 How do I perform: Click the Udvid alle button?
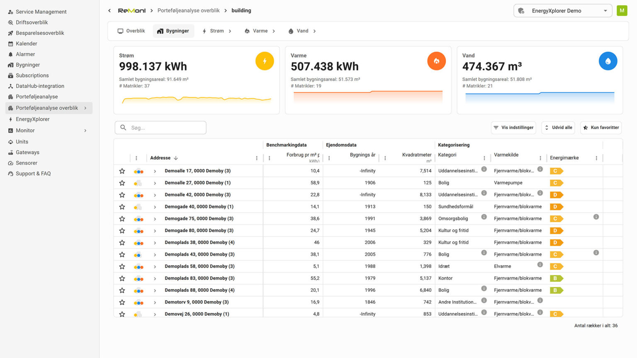pos(558,128)
